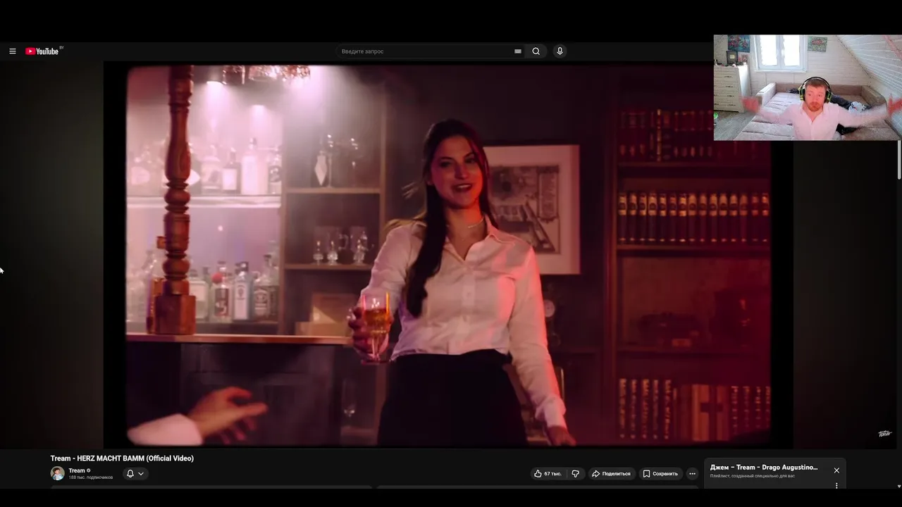Click the page vertical scrollbar thumb
The height and width of the screenshot is (507, 902).
[x=898, y=158]
